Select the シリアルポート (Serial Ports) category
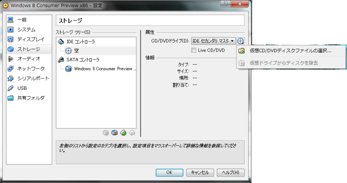This screenshot has height=183, width=347. (x=29, y=79)
